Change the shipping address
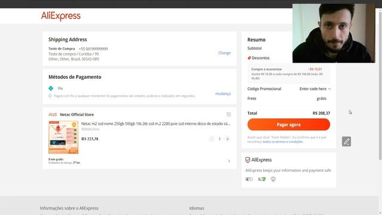382x215 pixels. [224, 53]
